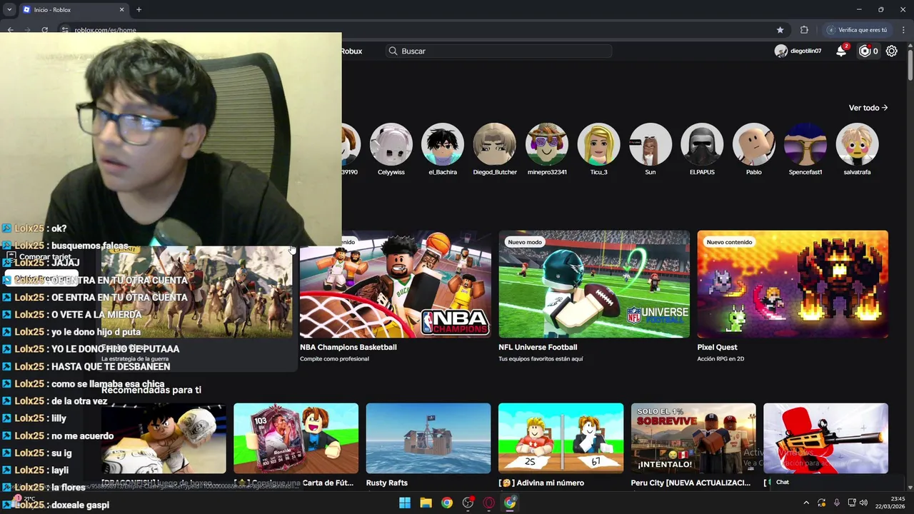Viewport: 914px width, 514px height.
Task: Click NFL Universe Football title text
Action: tap(538, 347)
